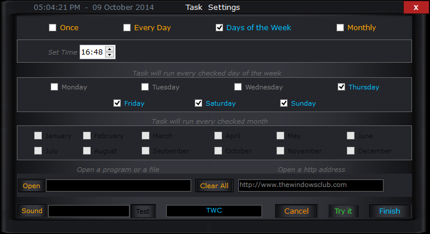This screenshot has height=234, width=430.
Task: Untick the Sunday checkbox
Action: [284, 103]
